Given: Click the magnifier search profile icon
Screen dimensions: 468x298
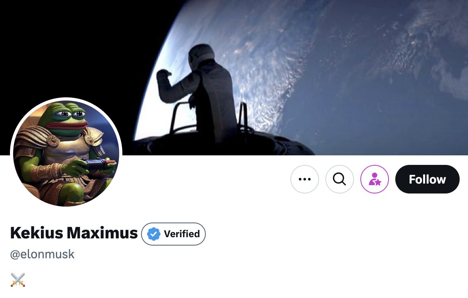Looking at the screenshot, I should pos(339,179).
